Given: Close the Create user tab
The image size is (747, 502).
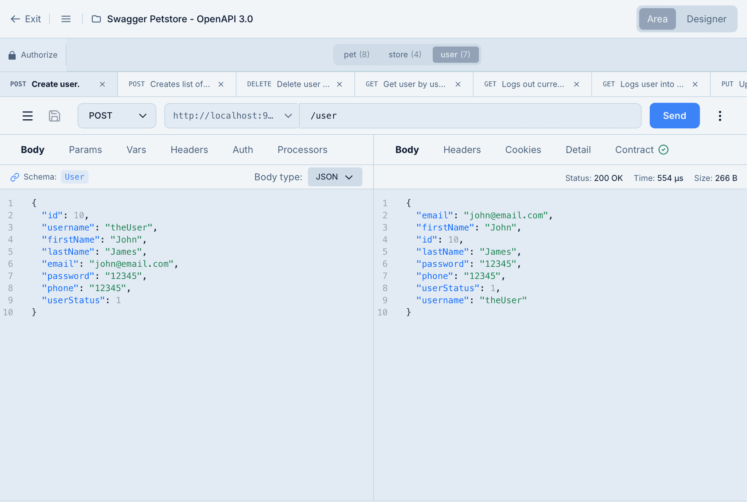Looking at the screenshot, I should pos(102,84).
